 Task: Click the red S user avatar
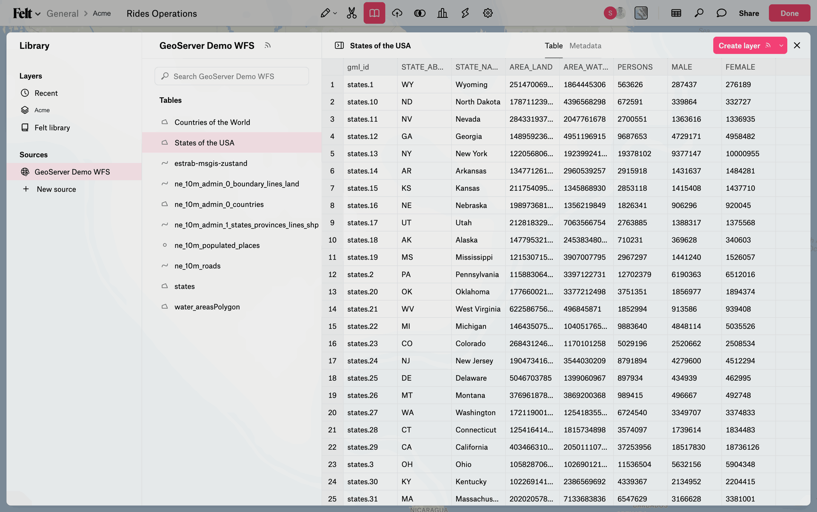pos(610,13)
